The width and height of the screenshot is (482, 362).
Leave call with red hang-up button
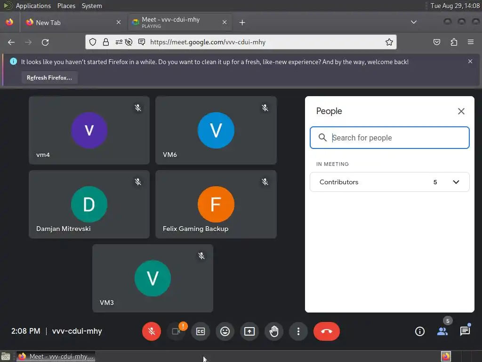(327, 331)
